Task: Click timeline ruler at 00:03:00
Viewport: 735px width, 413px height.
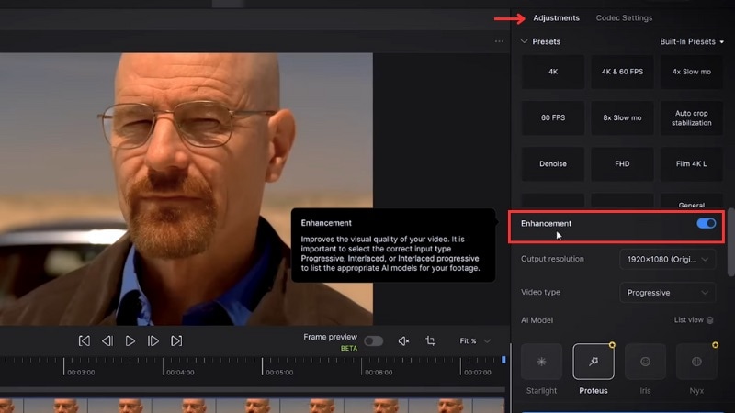Action: tap(81, 373)
